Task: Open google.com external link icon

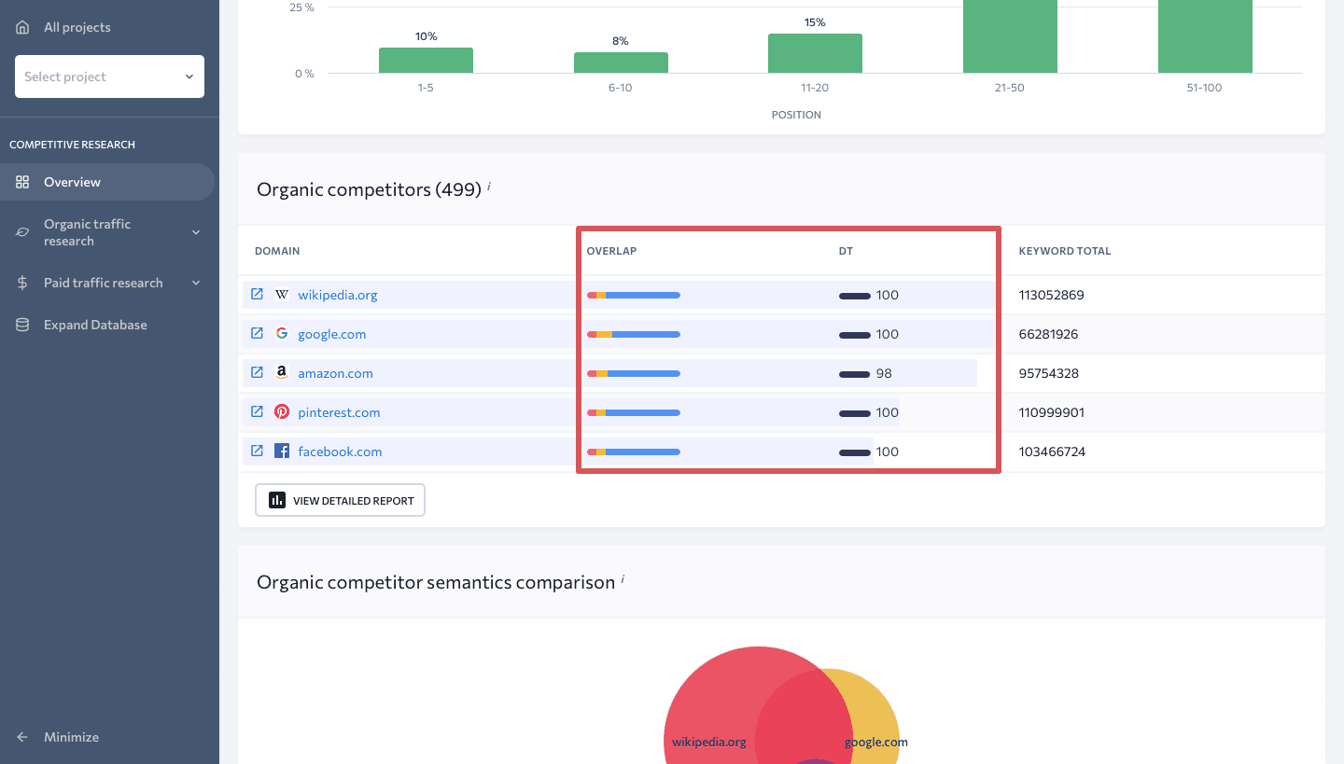Action: coord(257,334)
